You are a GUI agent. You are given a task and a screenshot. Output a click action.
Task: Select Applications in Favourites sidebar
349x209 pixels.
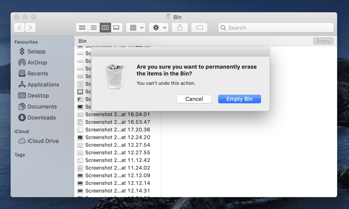[x=43, y=85]
